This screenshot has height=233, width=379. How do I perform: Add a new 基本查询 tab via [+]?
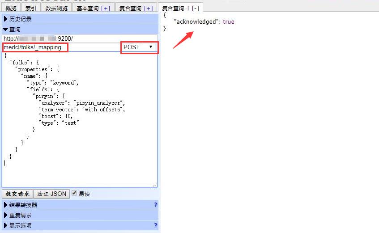pos(106,8)
